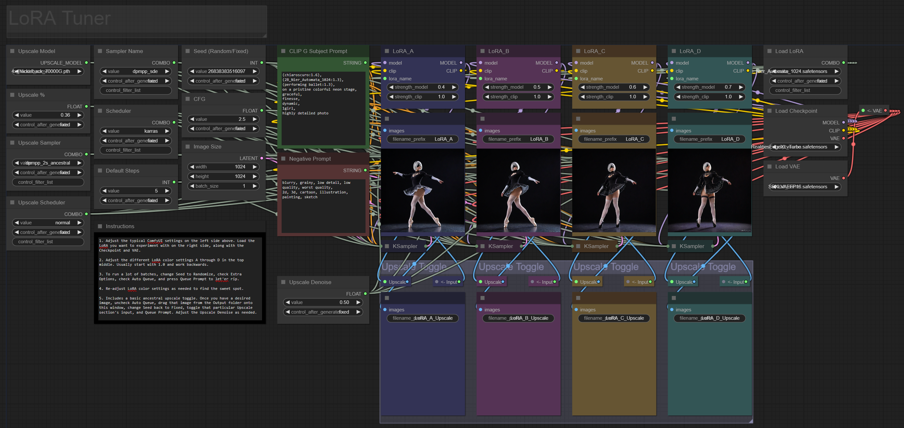Collapse the LoRA_B node via title dot
This screenshot has width=904, height=428.
(x=482, y=51)
